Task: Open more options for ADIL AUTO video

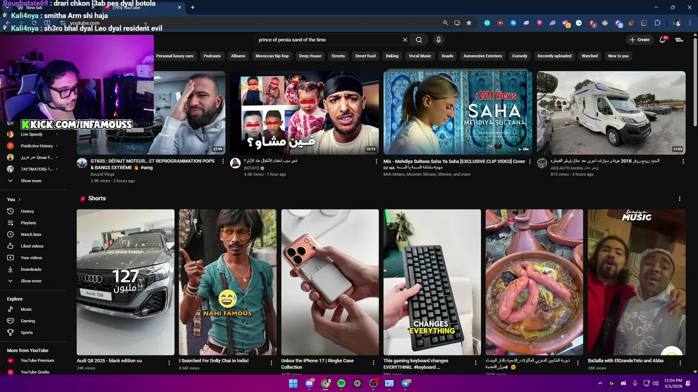Action: (683, 162)
